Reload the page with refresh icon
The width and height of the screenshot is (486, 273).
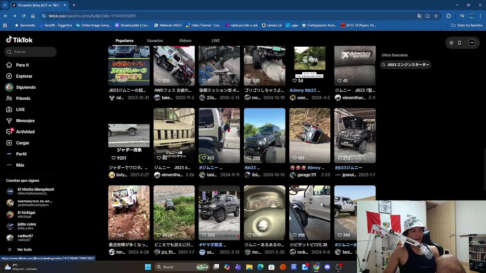[24, 16]
